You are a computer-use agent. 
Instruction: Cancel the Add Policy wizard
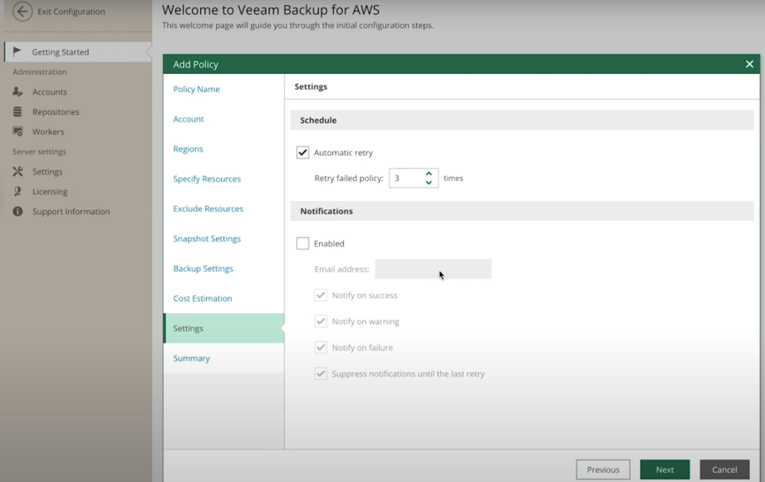click(724, 470)
